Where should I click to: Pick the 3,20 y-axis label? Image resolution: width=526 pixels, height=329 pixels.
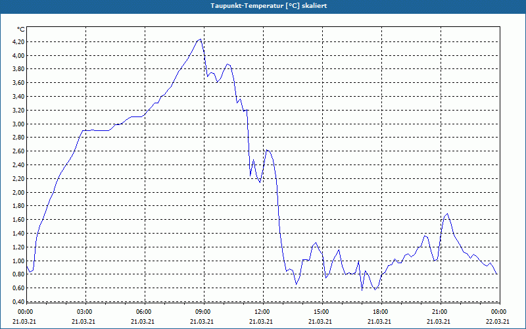(x=18, y=111)
